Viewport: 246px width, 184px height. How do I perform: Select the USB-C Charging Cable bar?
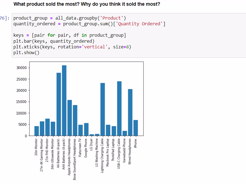click(119, 108)
